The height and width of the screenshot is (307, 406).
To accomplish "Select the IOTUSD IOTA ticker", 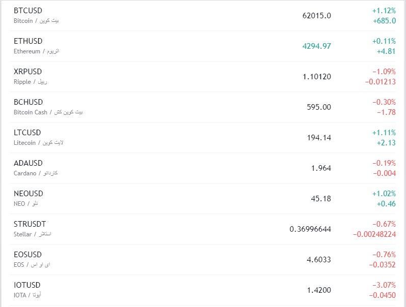I will click(x=27, y=285).
